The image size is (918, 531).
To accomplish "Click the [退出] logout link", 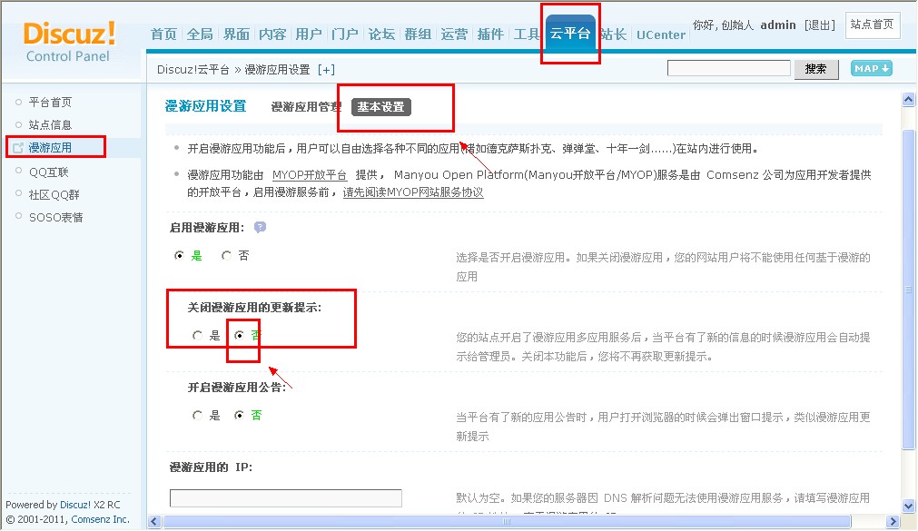I will pos(820,25).
